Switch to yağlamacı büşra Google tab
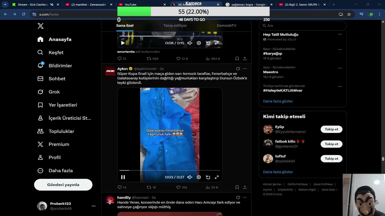 249,4
